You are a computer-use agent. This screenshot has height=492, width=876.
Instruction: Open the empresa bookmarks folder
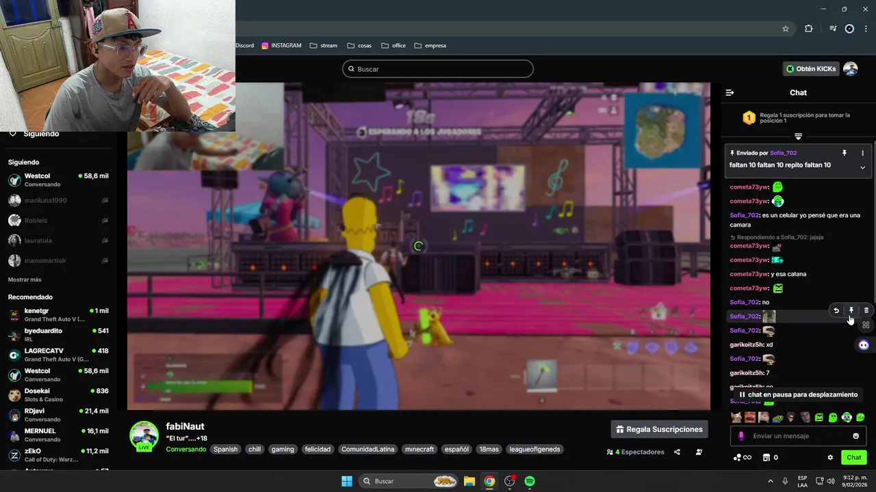coord(430,46)
